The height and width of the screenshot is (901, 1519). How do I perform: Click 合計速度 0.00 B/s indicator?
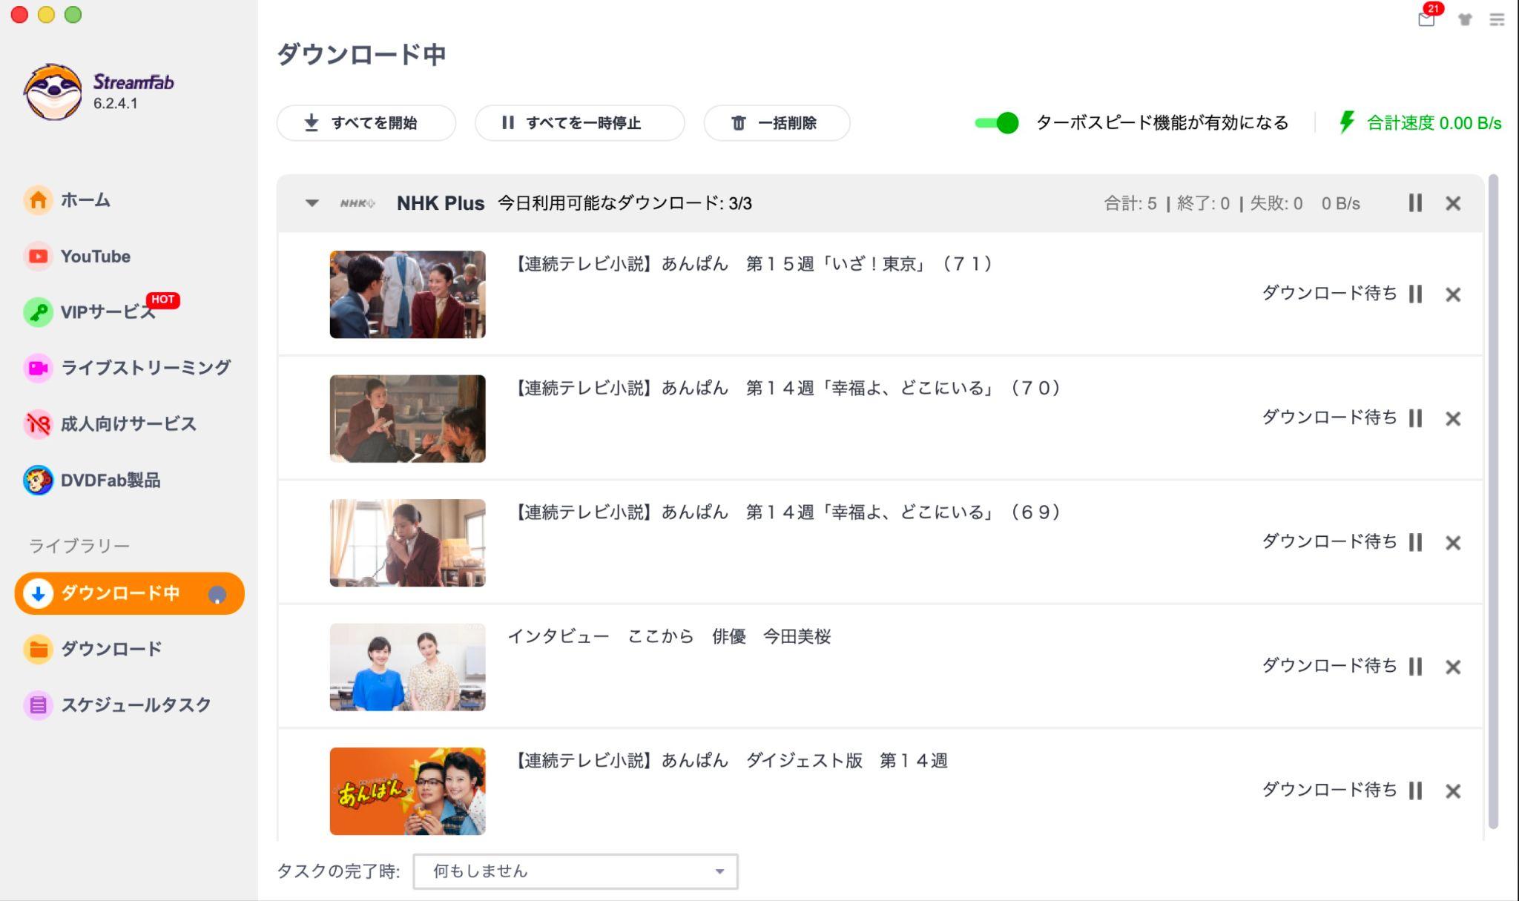pyautogui.click(x=1434, y=123)
